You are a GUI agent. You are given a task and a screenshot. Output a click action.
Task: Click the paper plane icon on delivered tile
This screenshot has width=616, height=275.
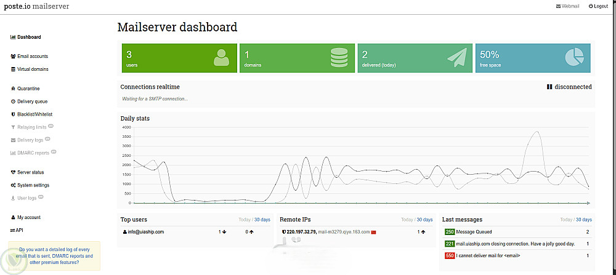457,58
